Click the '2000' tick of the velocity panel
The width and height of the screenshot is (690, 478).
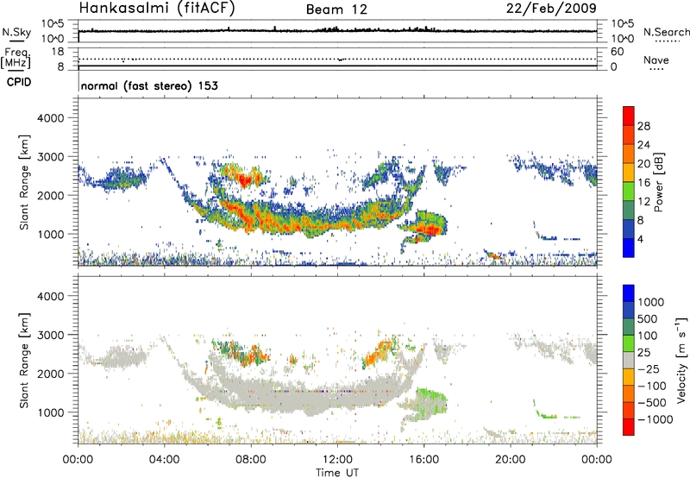pos(51,374)
